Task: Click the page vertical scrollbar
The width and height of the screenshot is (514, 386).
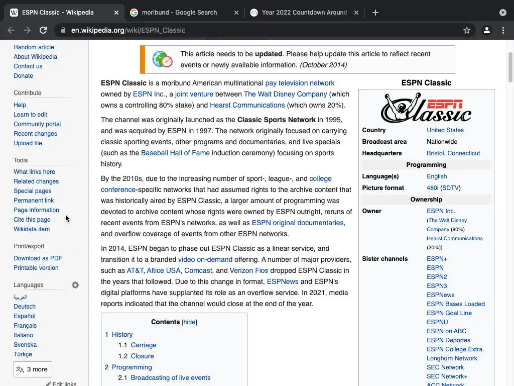Action: pos(510,67)
